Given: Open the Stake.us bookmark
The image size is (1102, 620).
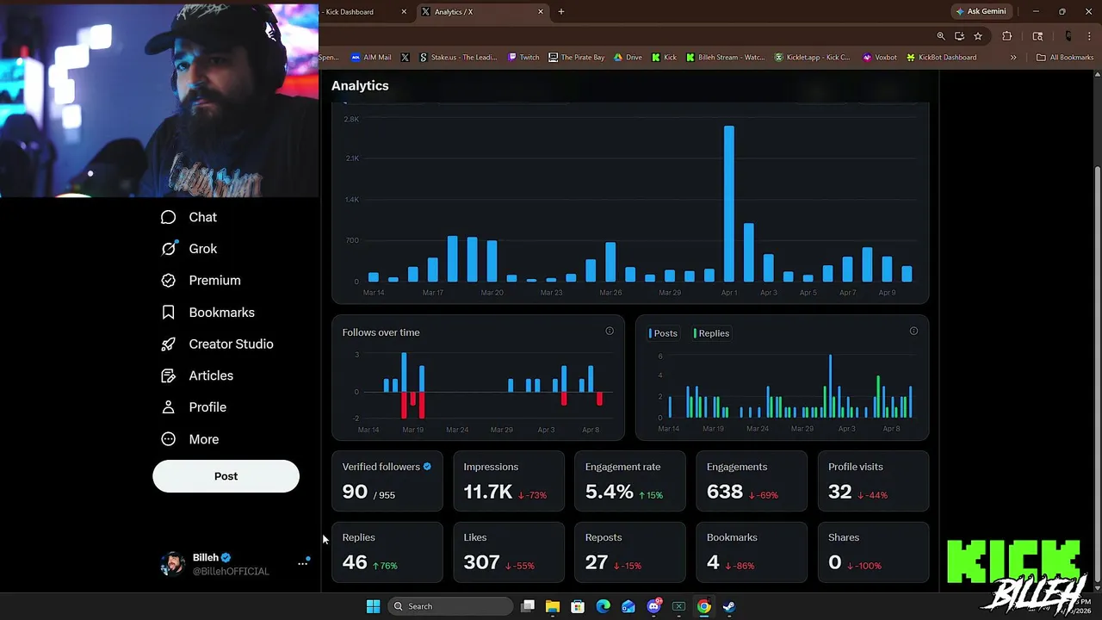Looking at the screenshot, I should [x=458, y=58].
